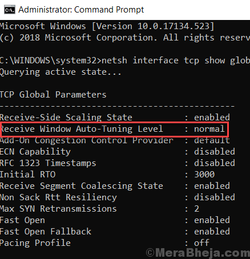Click the highlighted Receive Window Auto-Tuning Level row
The width and height of the screenshot is (250, 259).
click(115, 129)
